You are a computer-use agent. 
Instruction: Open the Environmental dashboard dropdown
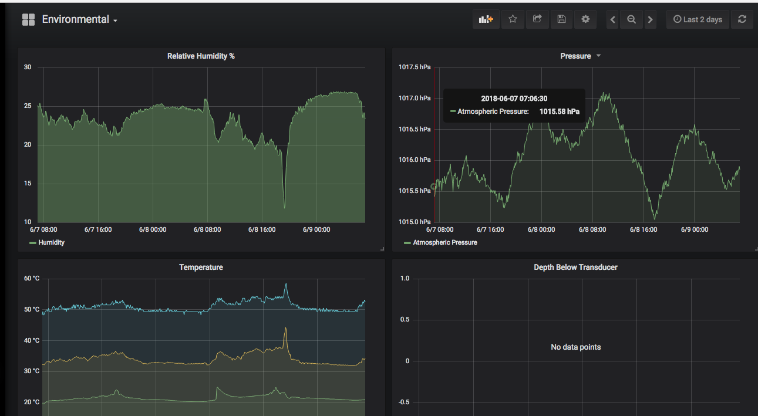pos(79,19)
